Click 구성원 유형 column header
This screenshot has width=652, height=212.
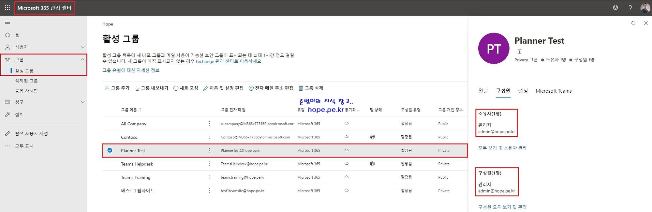410,110
